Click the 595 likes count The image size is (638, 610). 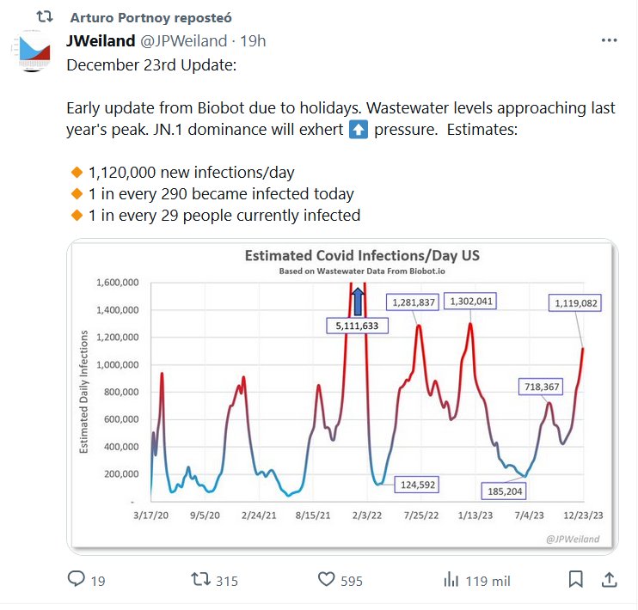coord(352,581)
